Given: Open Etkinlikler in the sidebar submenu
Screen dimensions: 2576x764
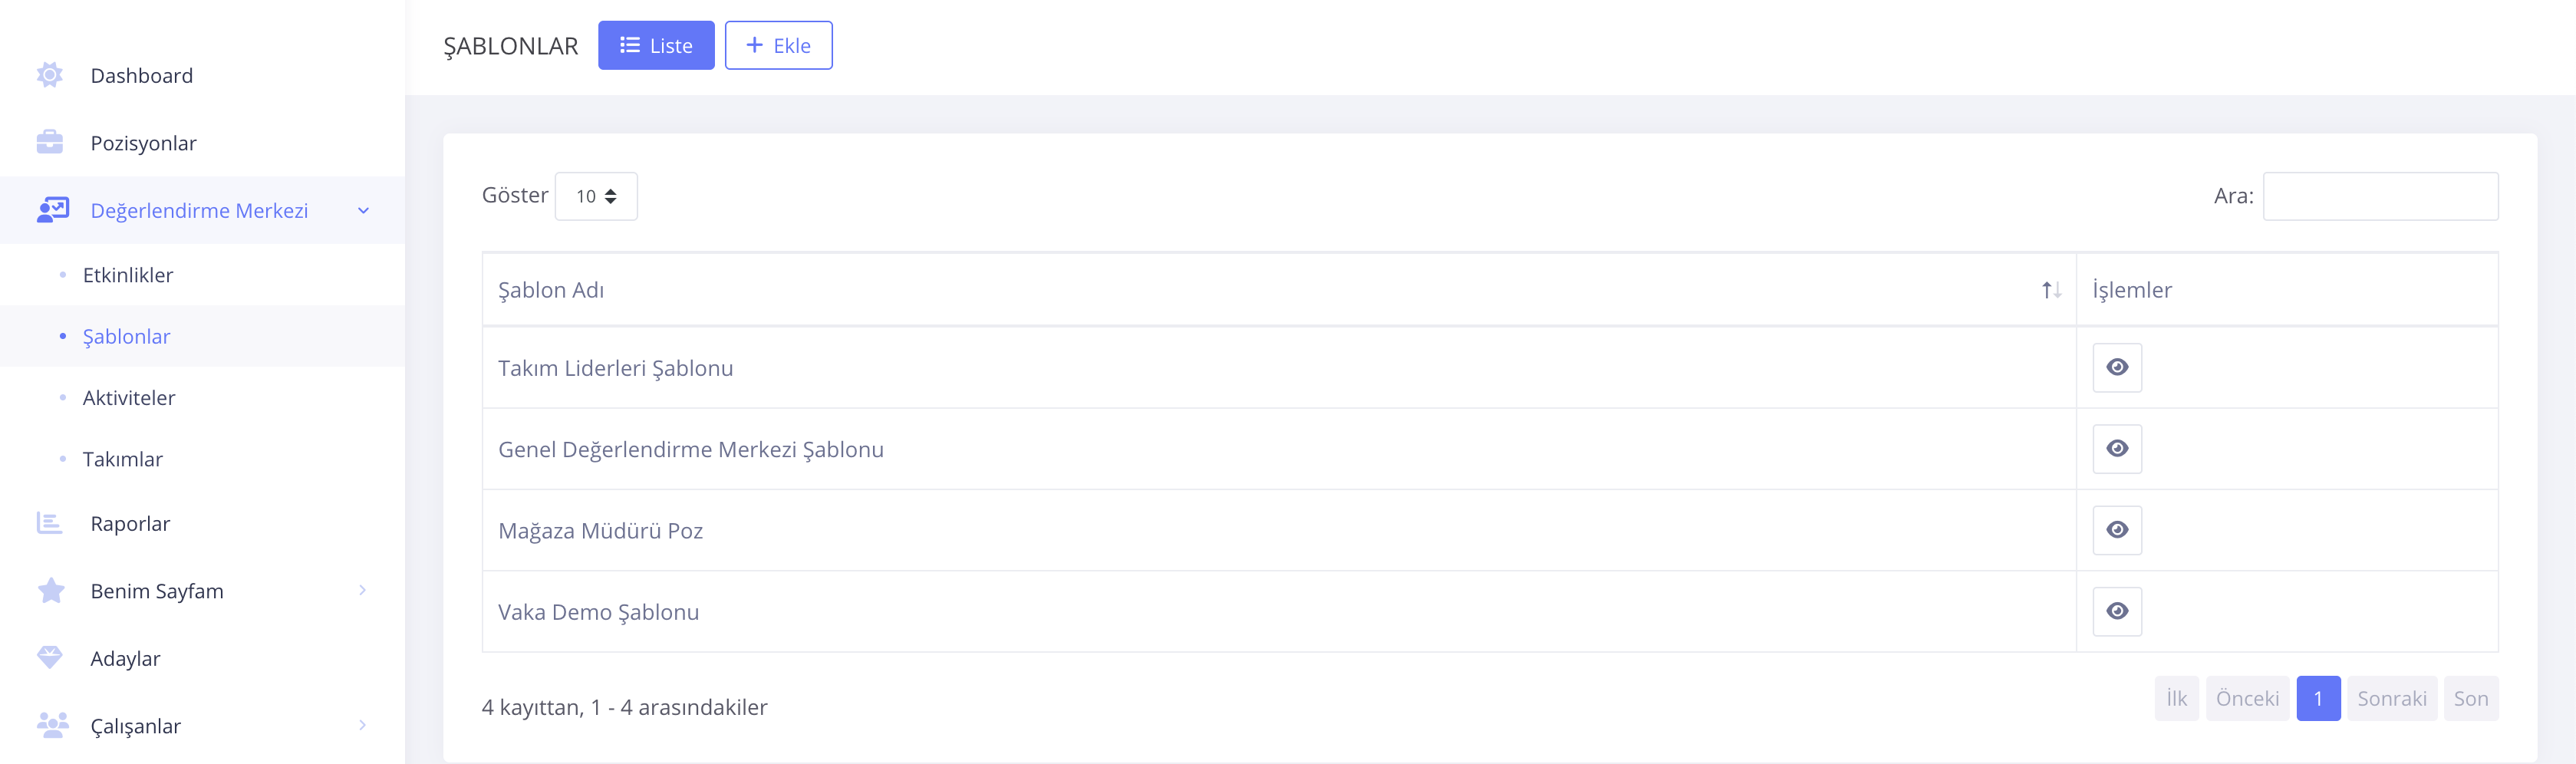Looking at the screenshot, I should 128,275.
